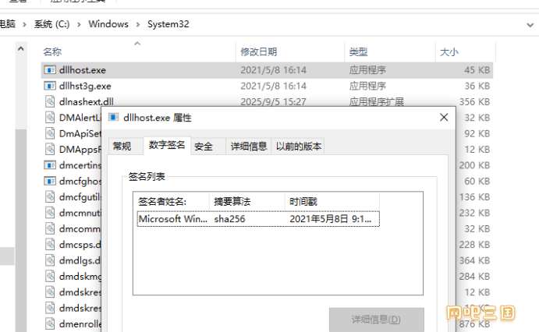The height and width of the screenshot is (332, 539).
Task: Click the DmApiSet file icon
Action: coord(50,133)
